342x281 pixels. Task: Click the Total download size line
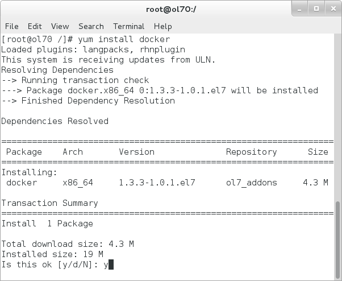68,244
